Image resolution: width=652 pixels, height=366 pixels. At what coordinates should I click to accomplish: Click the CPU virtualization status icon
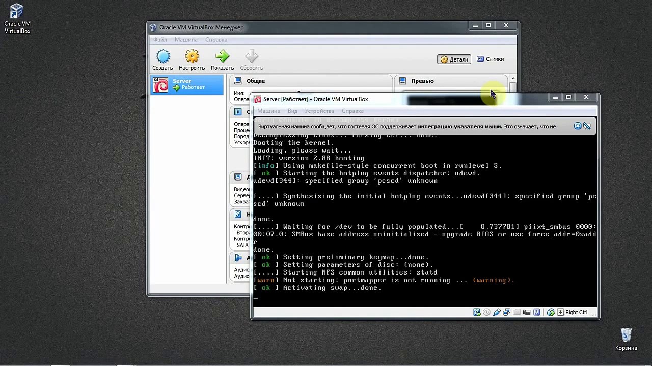click(x=537, y=312)
